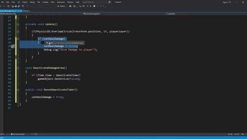Click line number 31 in the gutter
The image size is (247, 139).
pos(9,50)
